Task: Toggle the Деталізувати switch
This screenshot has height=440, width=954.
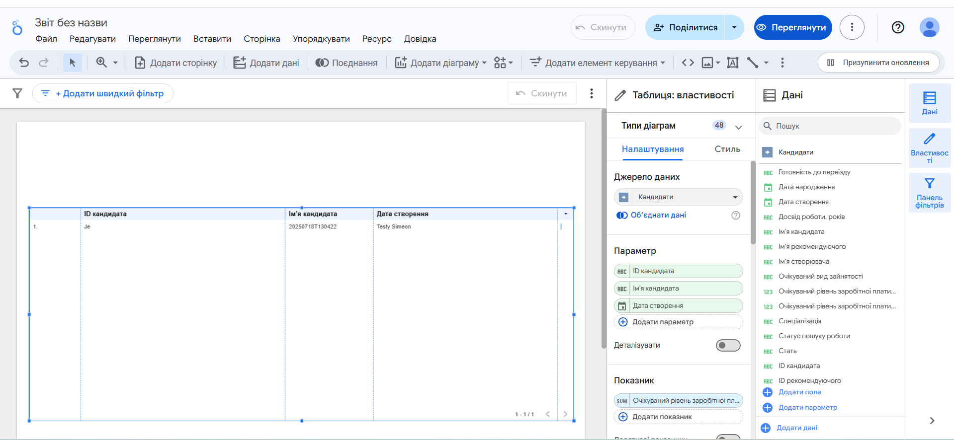Action: tap(728, 345)
